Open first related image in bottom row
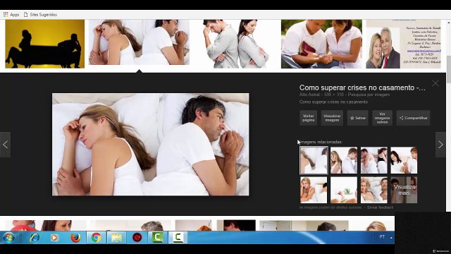The height and width of the screenshot is (254, 451). pos(314,190)
